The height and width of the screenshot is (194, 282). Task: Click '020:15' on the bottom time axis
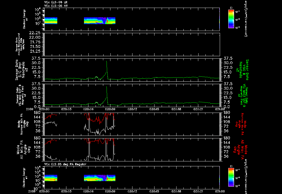(154, 192)
